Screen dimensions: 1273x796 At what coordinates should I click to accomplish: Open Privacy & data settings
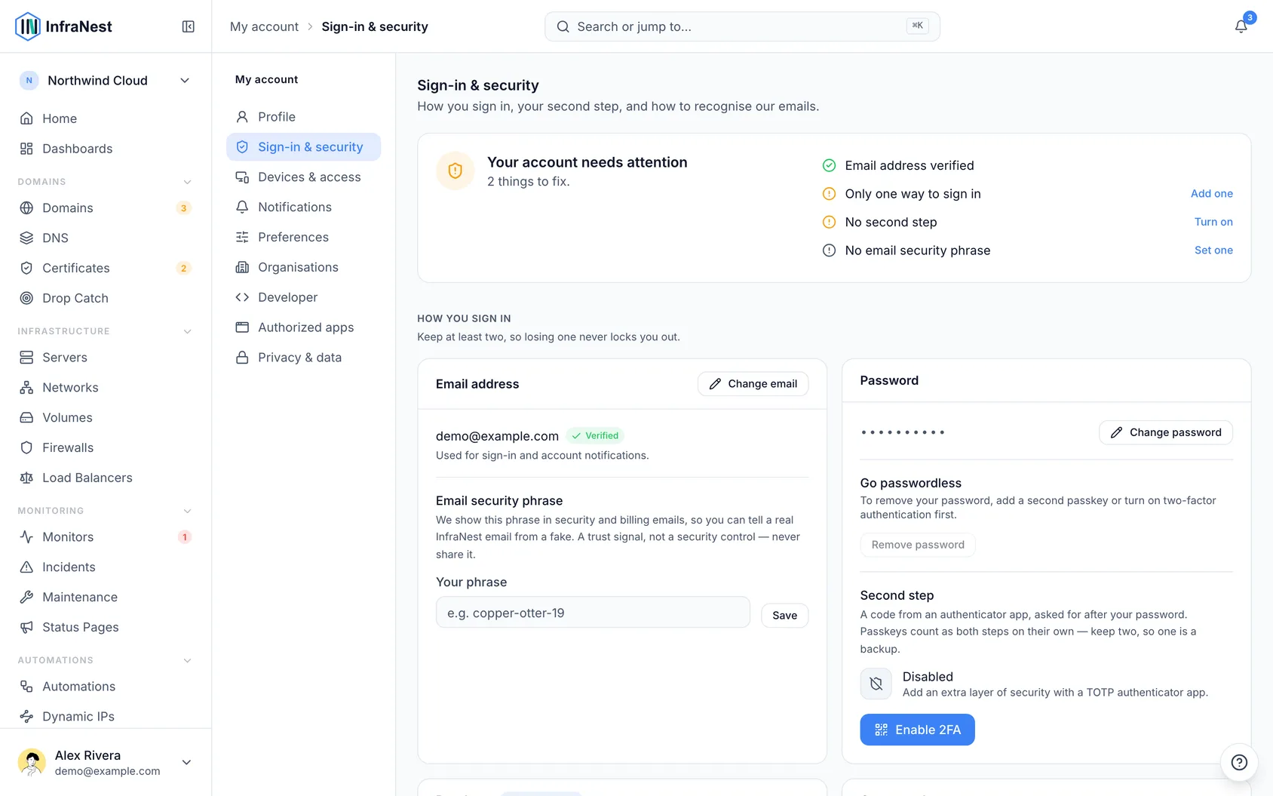click(x=303, y=358)
